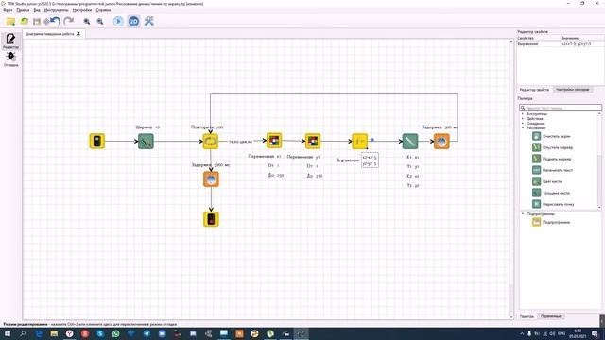Click the grey redo arrow
605x340 pixels.
point(69,21)
